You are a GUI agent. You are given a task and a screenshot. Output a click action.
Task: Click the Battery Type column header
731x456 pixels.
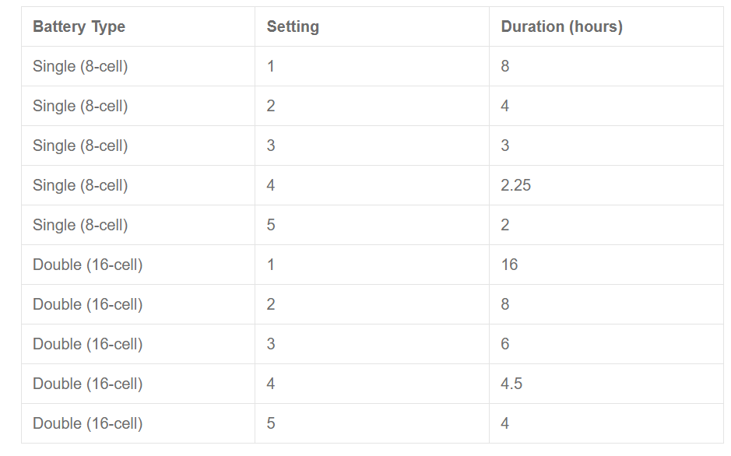click(79, 26)
